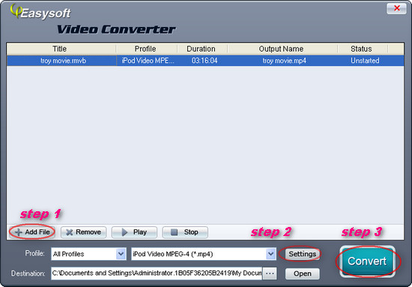Click the iPod Video MPE... profile cell
Viewport: 412px width, 287px height.
pyautogui.click(x=148, y=61)
